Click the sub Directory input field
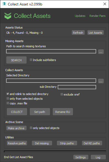 (77, 87)
